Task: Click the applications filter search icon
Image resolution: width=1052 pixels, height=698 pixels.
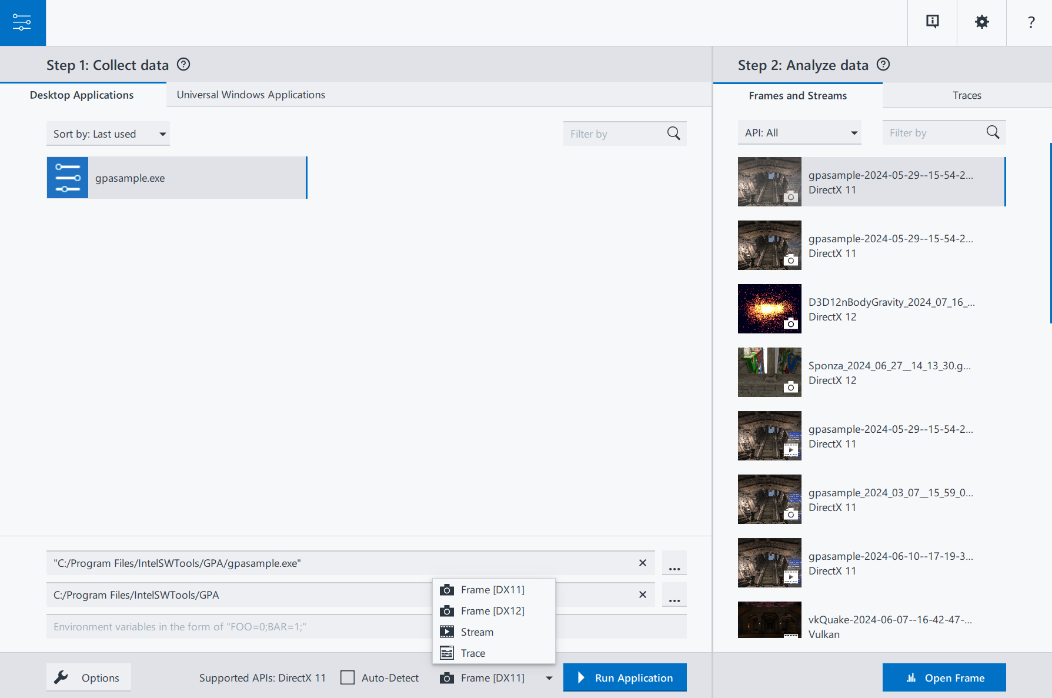Action: pyautogui.click(x=673, y=133)
